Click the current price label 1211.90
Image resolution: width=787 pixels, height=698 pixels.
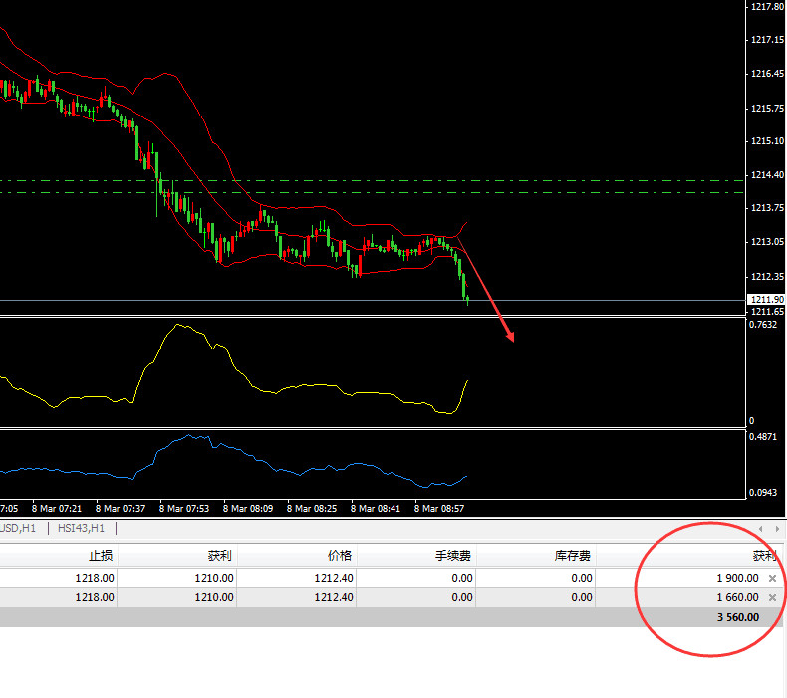point(767,300)
